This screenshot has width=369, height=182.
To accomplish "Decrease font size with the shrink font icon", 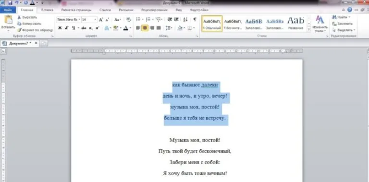I will coord(107,20).
